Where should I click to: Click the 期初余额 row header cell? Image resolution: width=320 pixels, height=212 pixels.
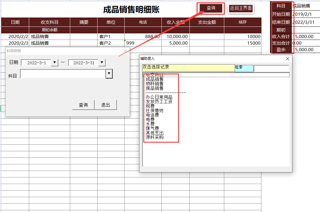pos(49,30)
